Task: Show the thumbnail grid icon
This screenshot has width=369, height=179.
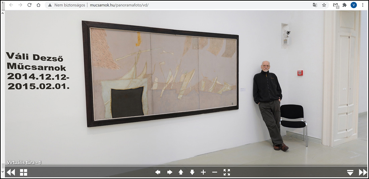Action: [23, 172]
